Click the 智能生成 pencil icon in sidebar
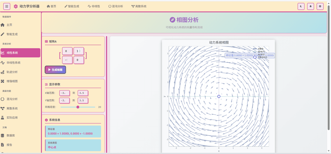Screen dimensions: 331x154 [3, 34]
